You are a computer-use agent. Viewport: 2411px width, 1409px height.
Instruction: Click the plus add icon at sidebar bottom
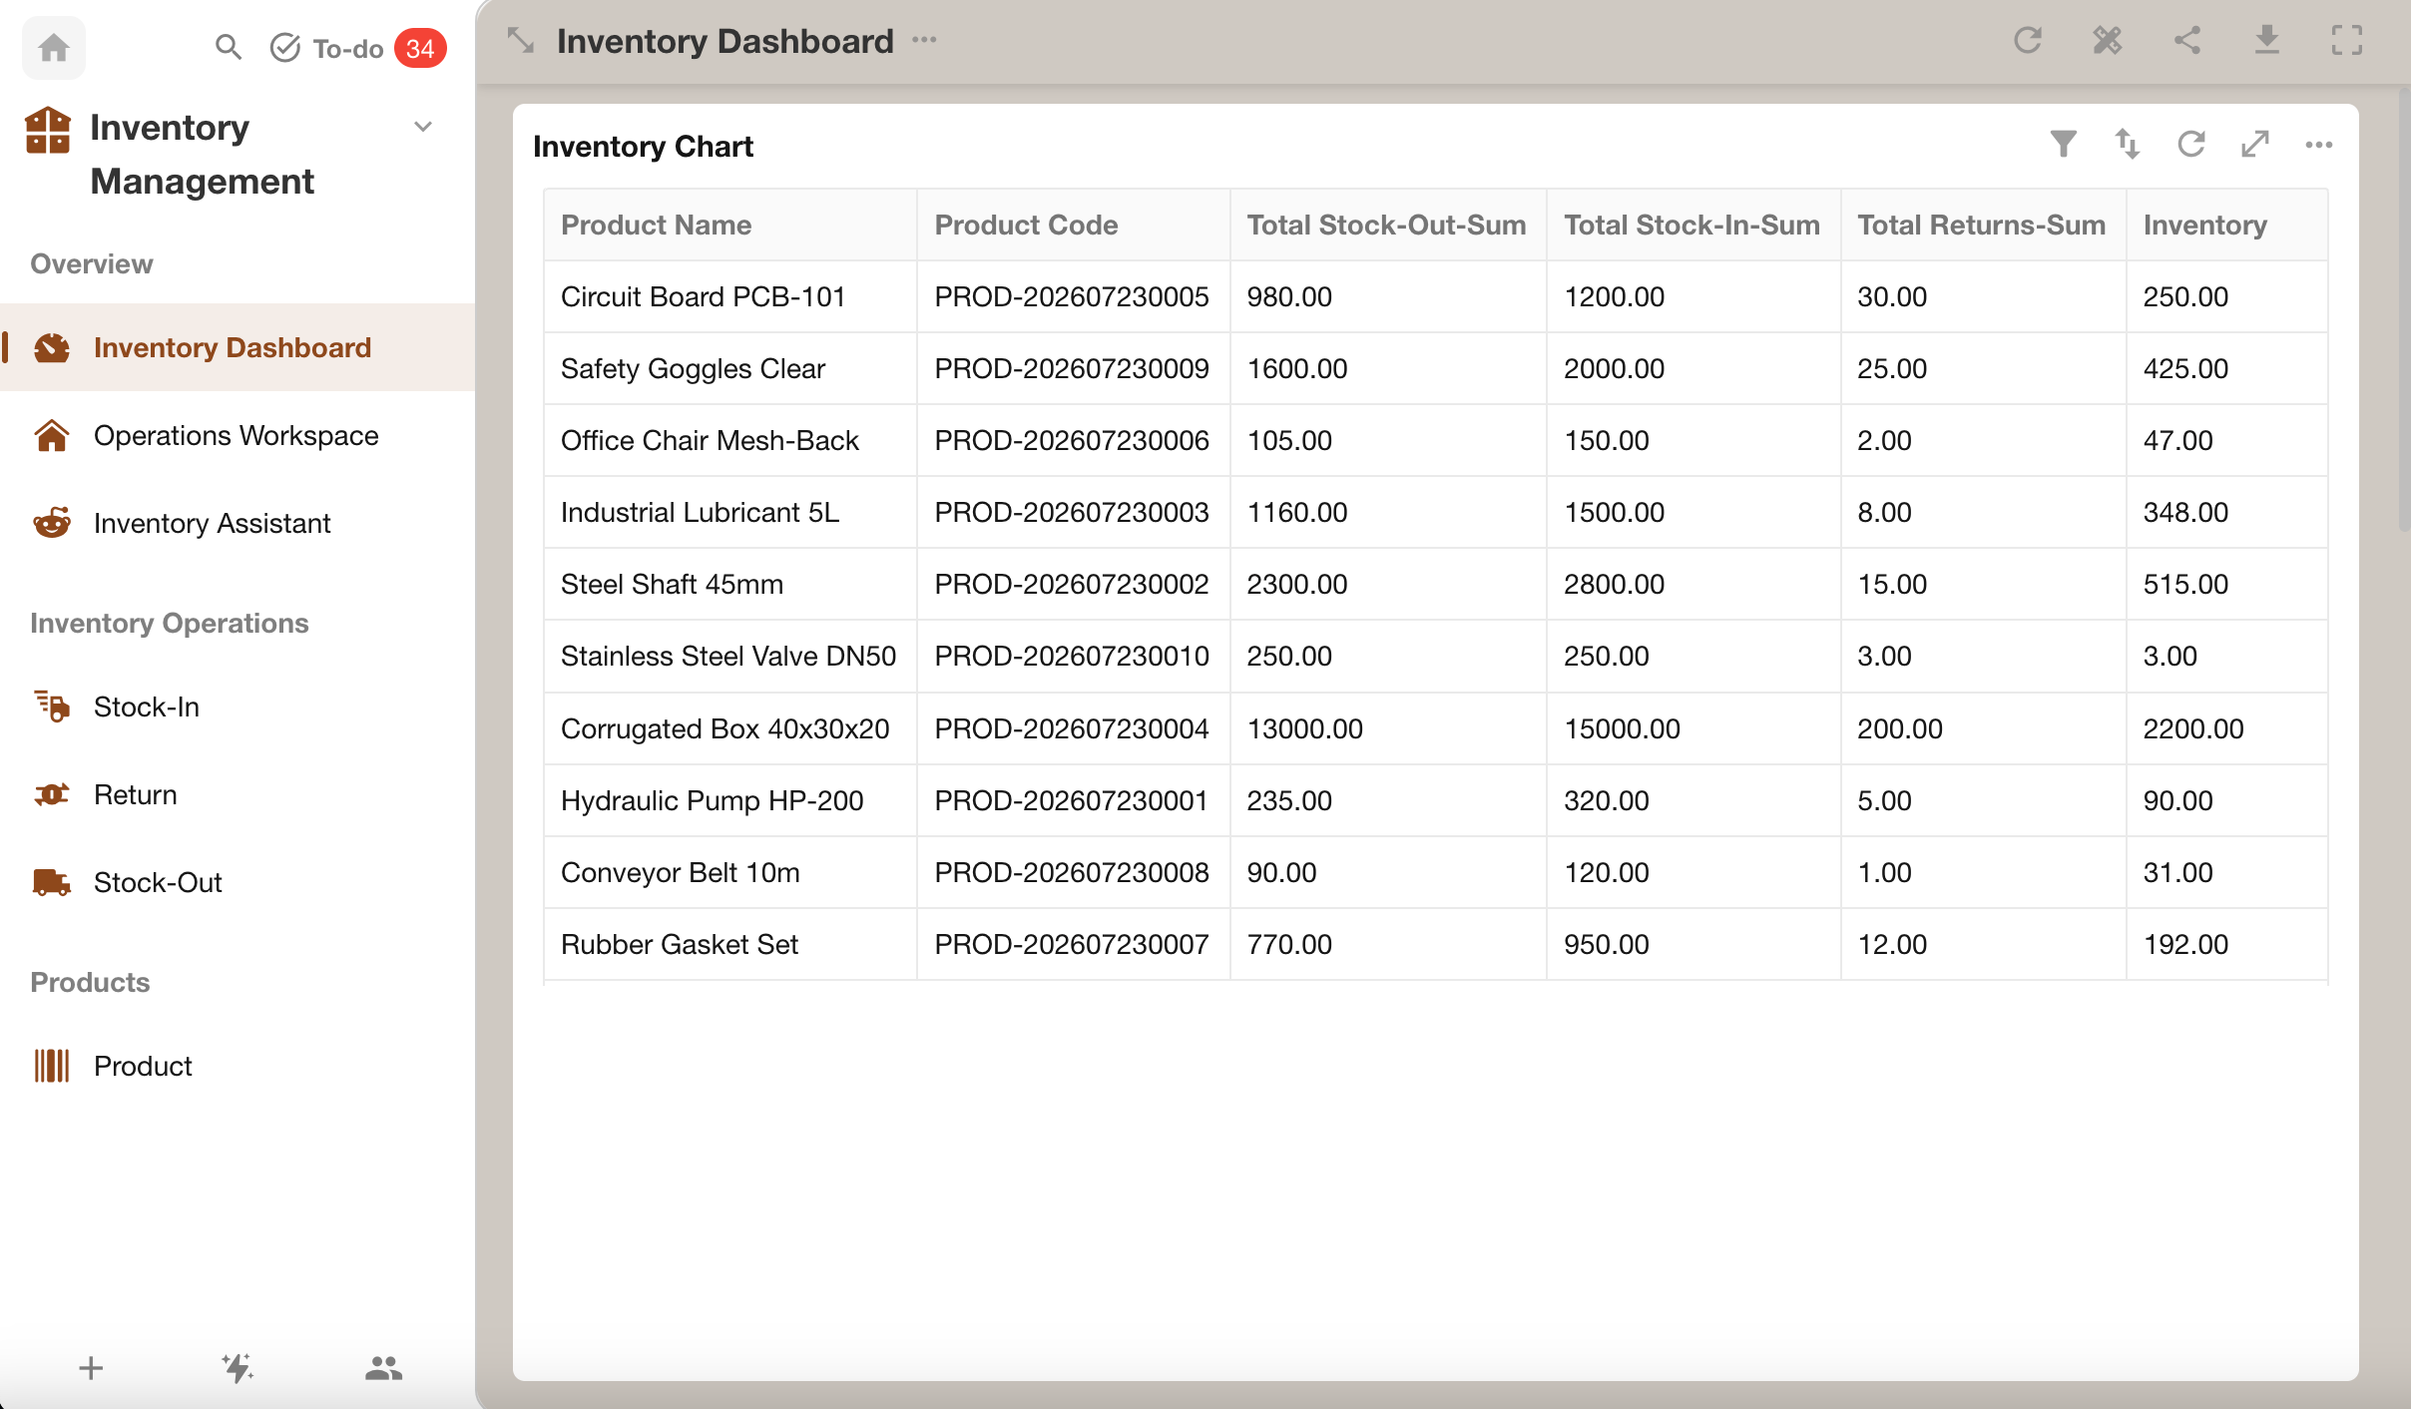point(91,1368)
